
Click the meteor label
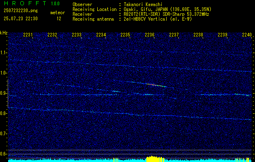coord(58,13)
